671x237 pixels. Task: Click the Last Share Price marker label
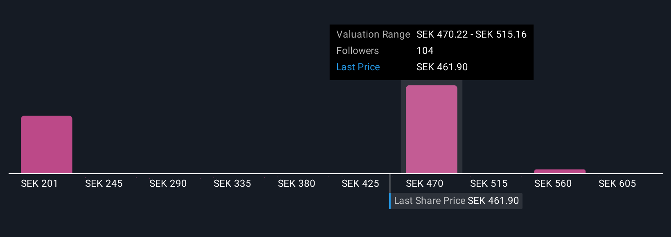click(x=456, y=201)
